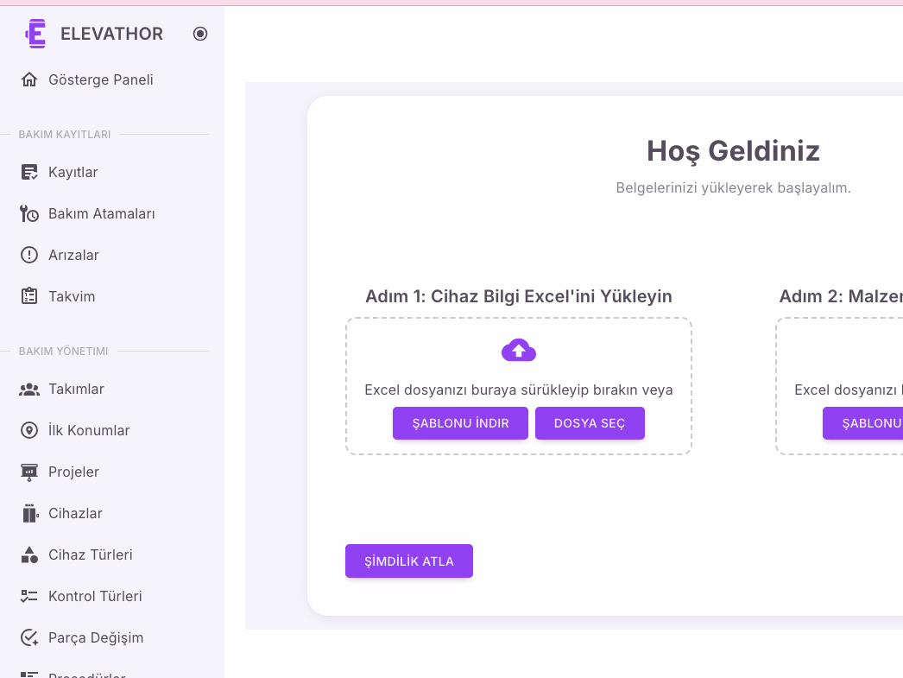This screenshot has width=903, height=678.
Task: Click the Kontrol Türleri checklist icon
Action: pyautogui.click(x=29, y=597)
